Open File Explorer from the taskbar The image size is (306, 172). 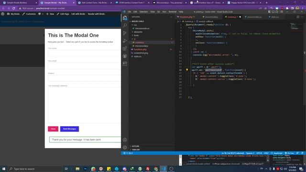[x=77, y=169]
